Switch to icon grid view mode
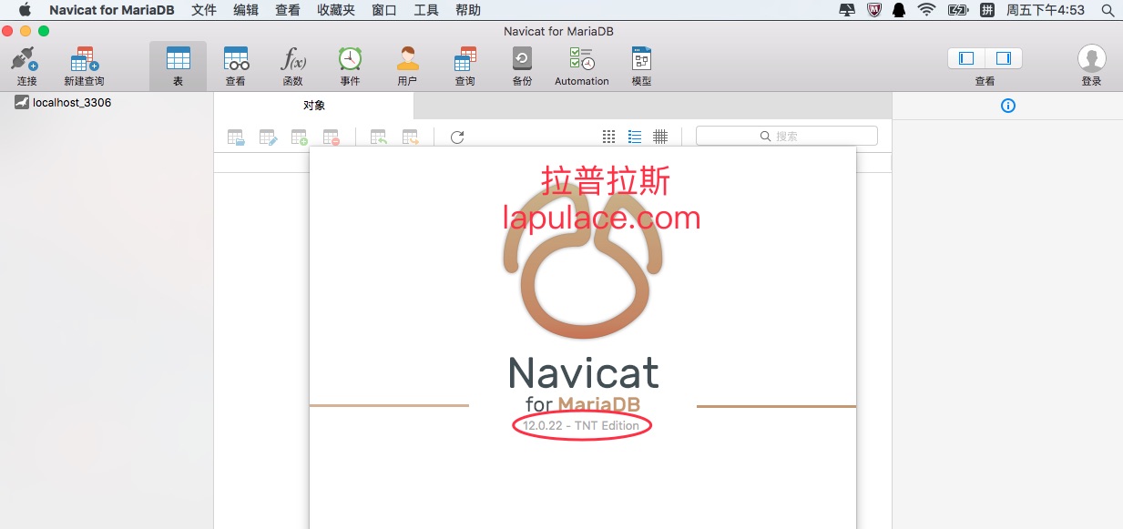 point(609,137)
